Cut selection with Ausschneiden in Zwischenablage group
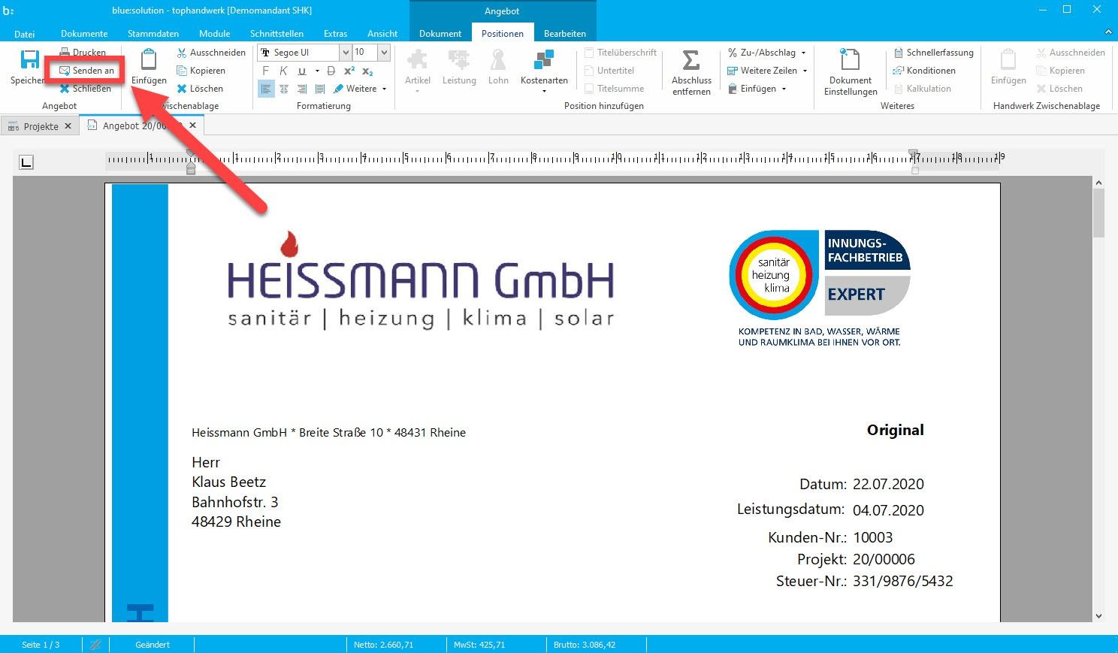The image size is (1118, 653). click(211, 53)
